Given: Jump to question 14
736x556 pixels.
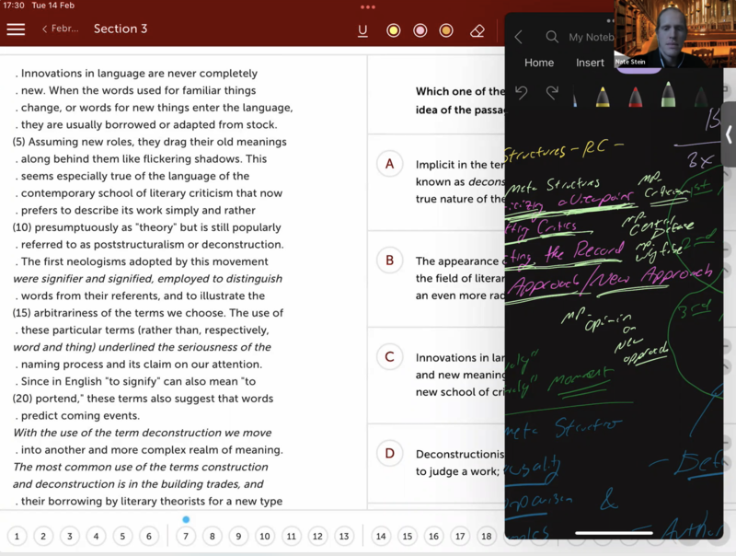Looking at the screenshot, I should pos(381,537).
